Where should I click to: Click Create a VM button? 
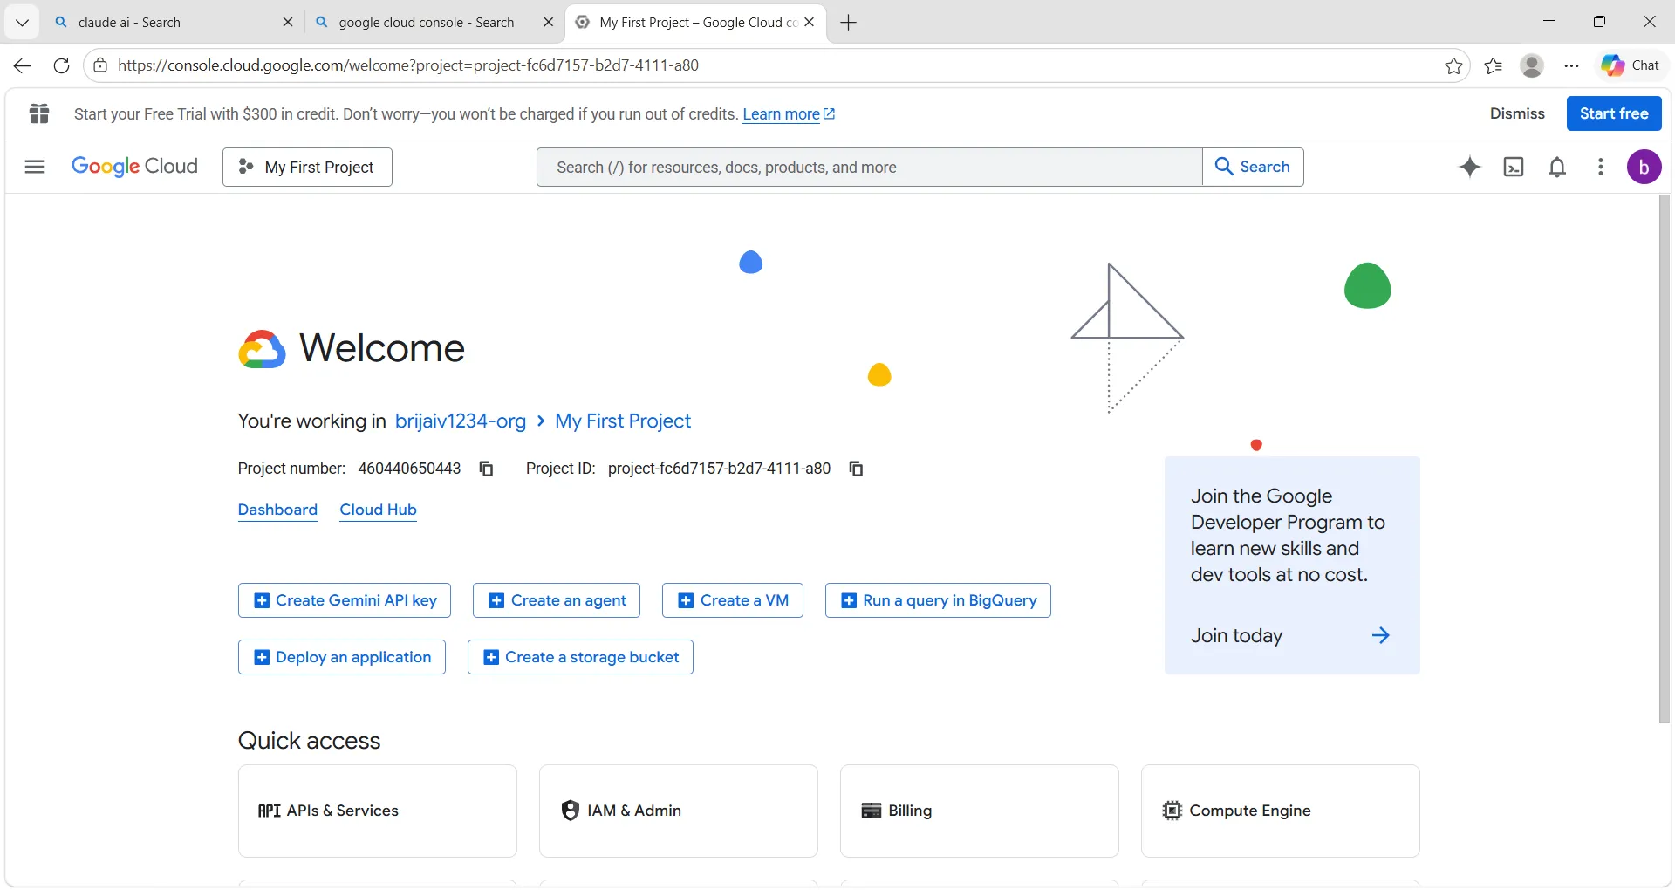point(732,600)
